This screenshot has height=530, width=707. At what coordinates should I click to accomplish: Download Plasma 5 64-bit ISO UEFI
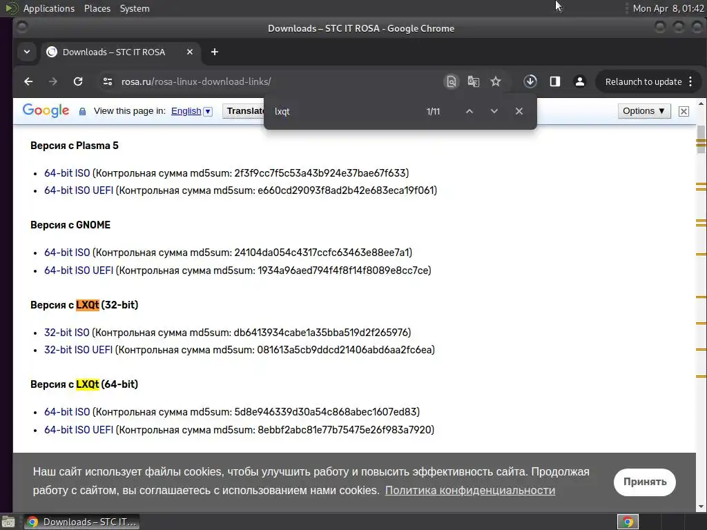pos(79,190)
